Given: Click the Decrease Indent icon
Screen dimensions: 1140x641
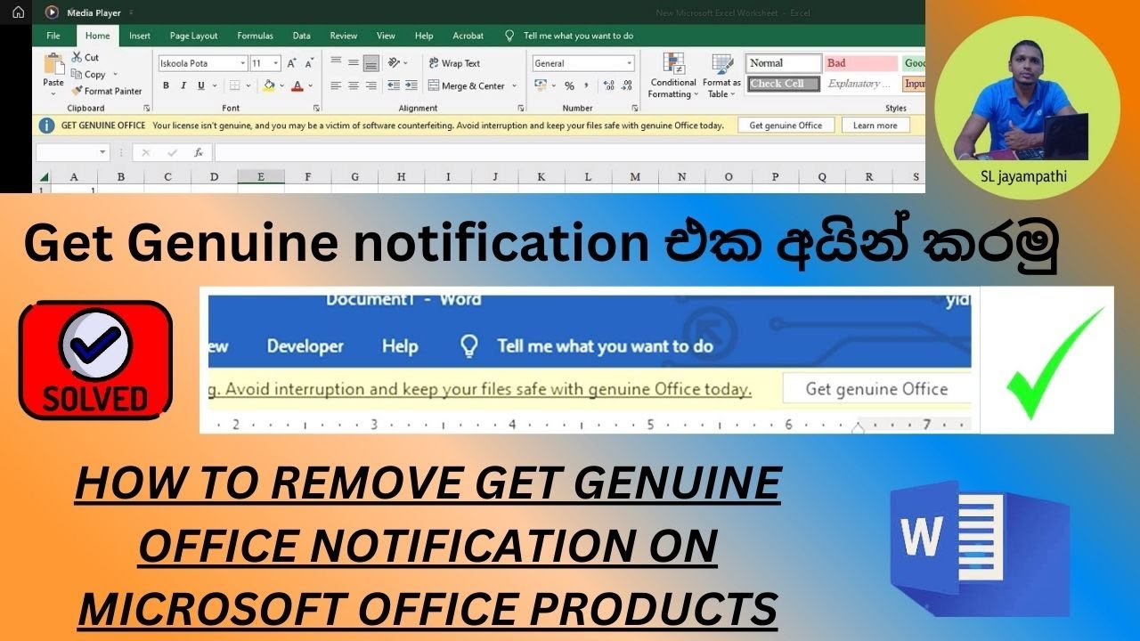Looking at the screenshot, I should 392,85.
